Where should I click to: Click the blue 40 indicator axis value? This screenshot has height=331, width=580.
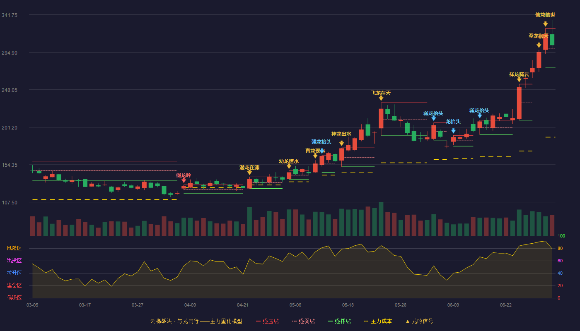click(x=560, y=273)
